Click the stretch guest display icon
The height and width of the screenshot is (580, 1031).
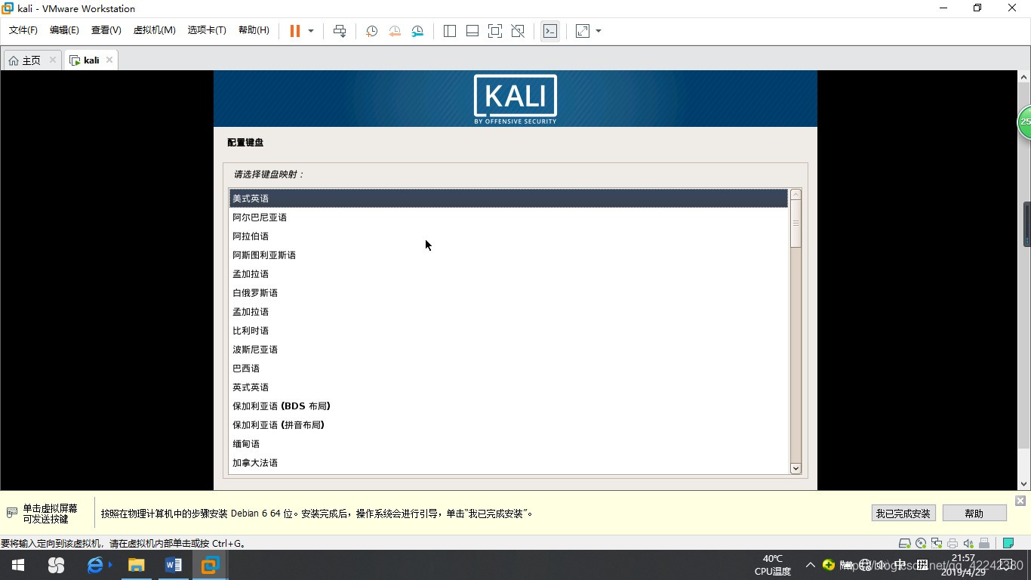pos(583,31)
